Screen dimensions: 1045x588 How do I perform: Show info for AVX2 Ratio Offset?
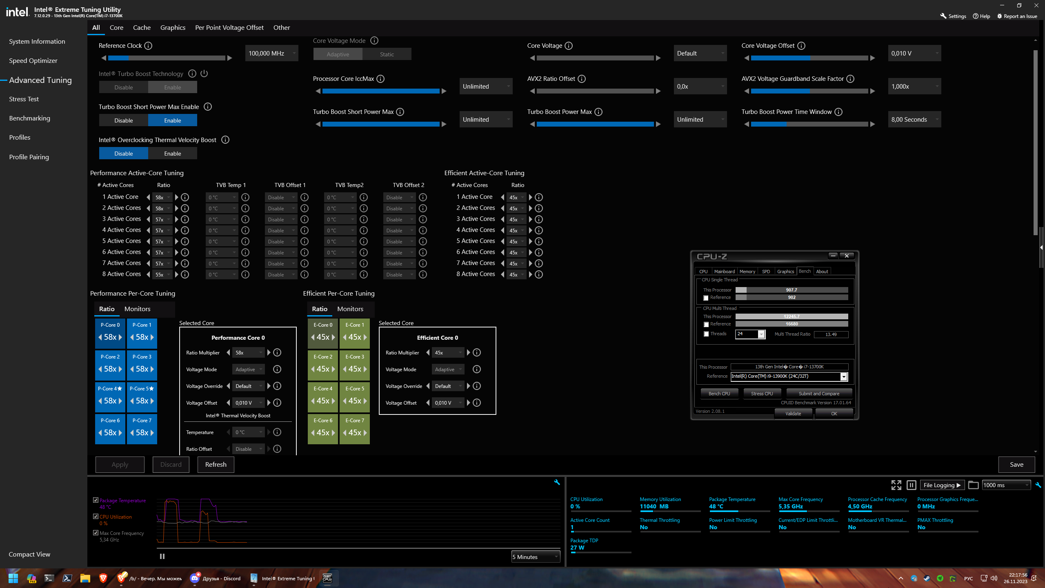pos(582,79)
